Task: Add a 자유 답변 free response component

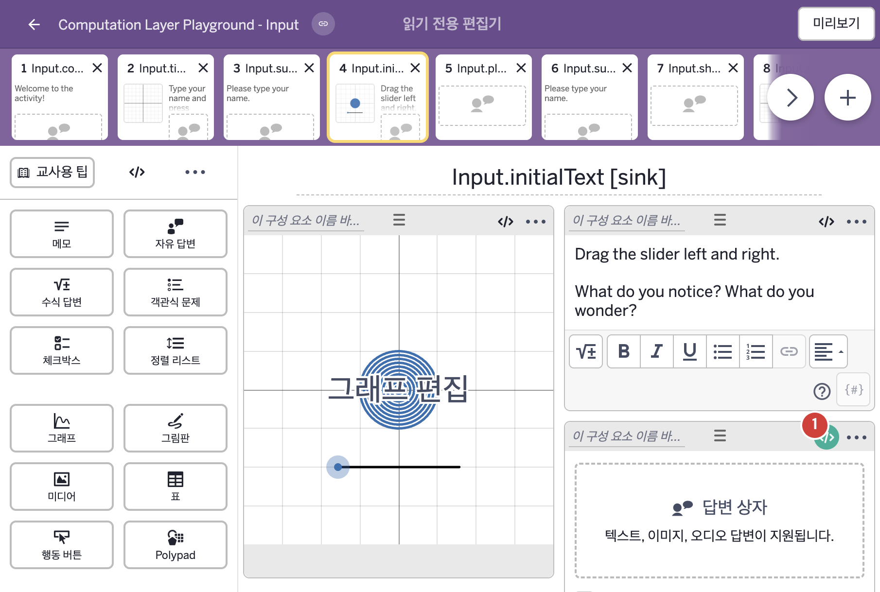Action: click(176, 234)
